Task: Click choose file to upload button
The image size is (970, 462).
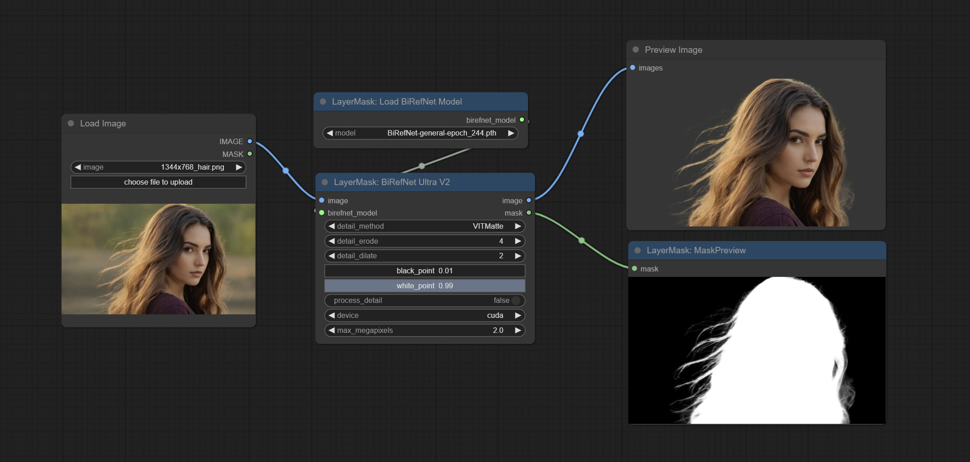Action: click(x=158, y=182)
